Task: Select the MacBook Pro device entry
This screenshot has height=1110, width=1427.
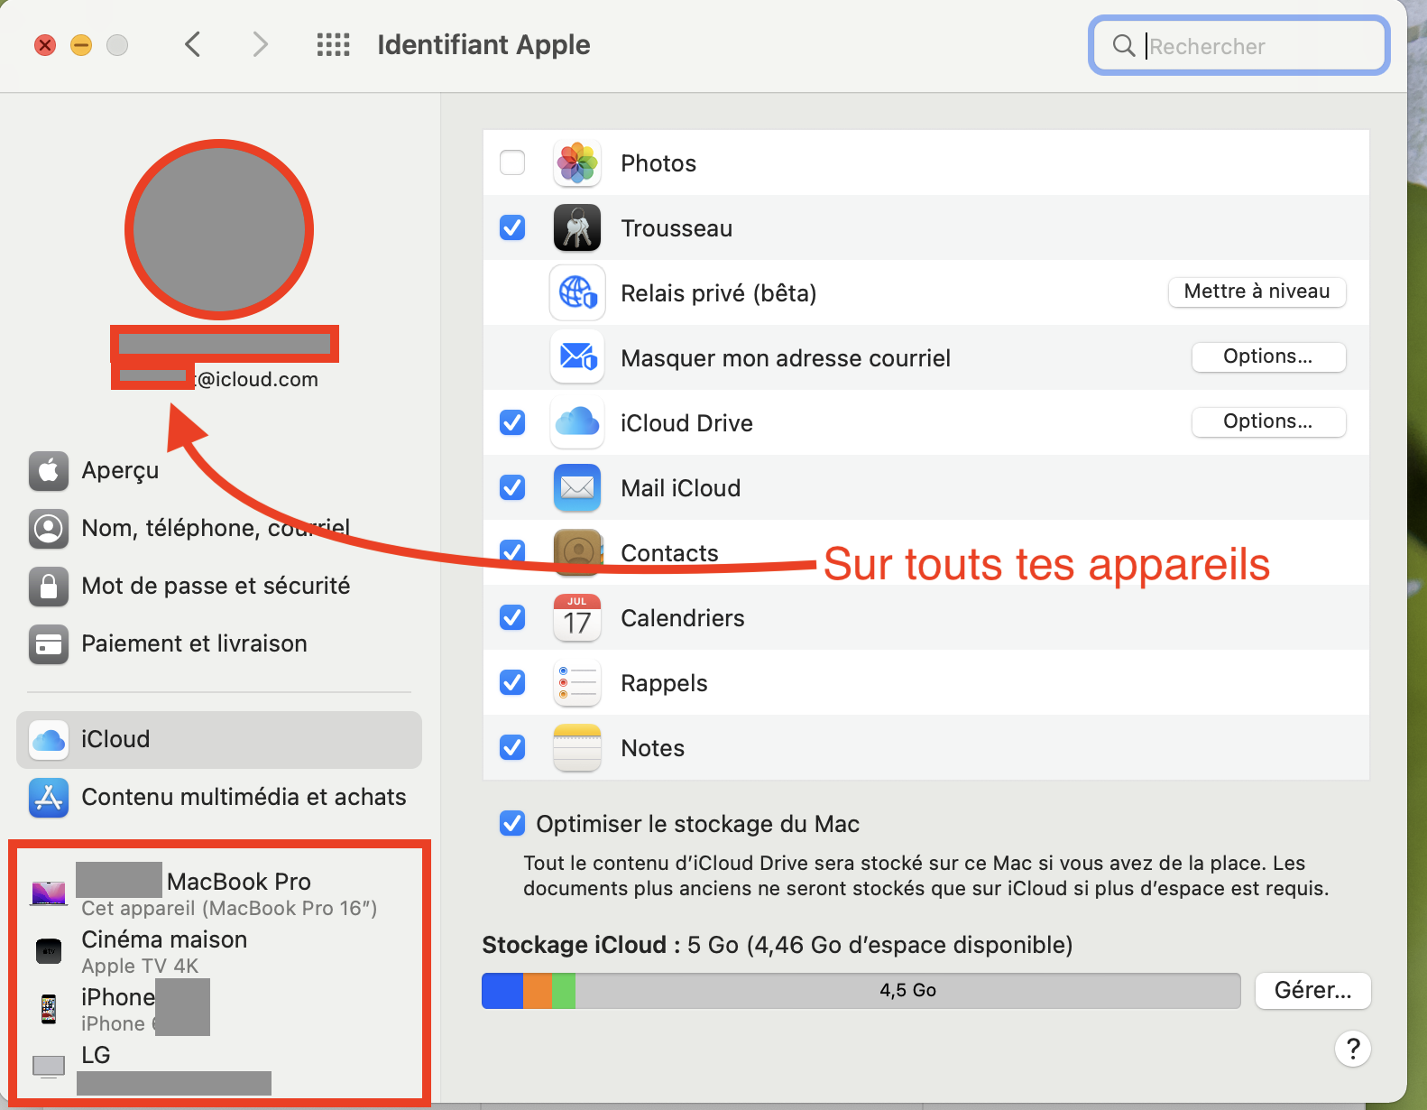Action: (x=204, y=893)
